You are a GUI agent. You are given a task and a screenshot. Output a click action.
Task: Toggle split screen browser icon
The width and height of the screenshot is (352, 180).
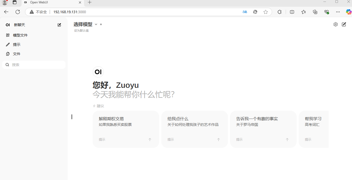[x=292, y=12]
